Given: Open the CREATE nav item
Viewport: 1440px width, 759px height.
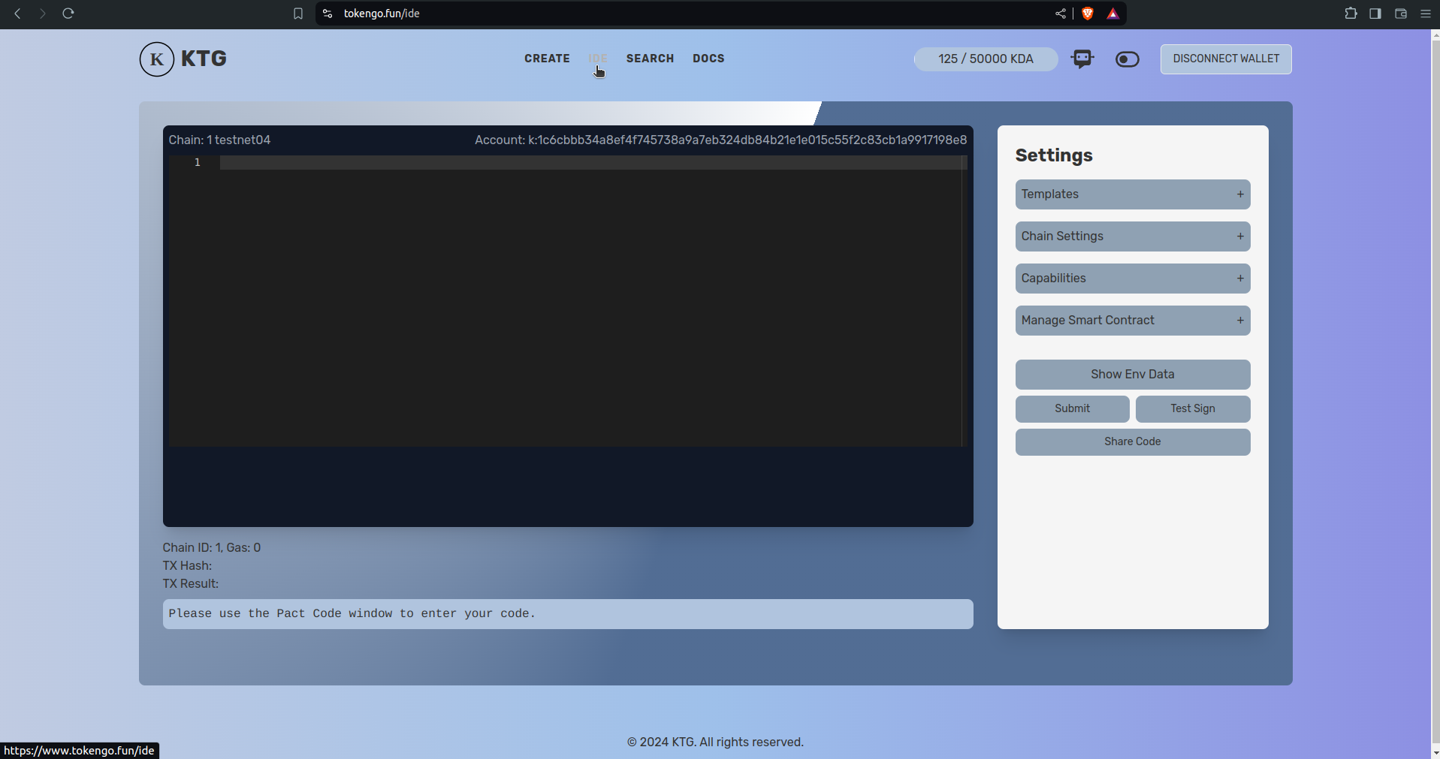Looking at the screenshot, I should point(547,59).
